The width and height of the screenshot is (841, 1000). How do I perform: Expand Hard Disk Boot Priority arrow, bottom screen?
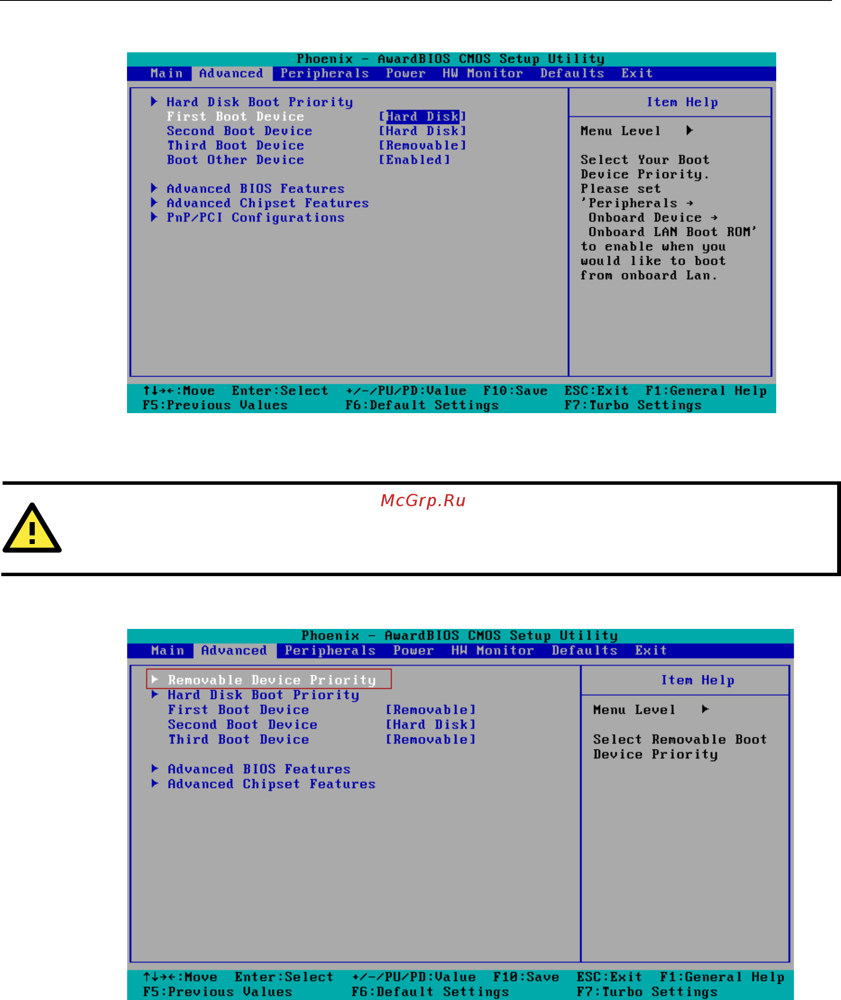(x=155, y=695)
